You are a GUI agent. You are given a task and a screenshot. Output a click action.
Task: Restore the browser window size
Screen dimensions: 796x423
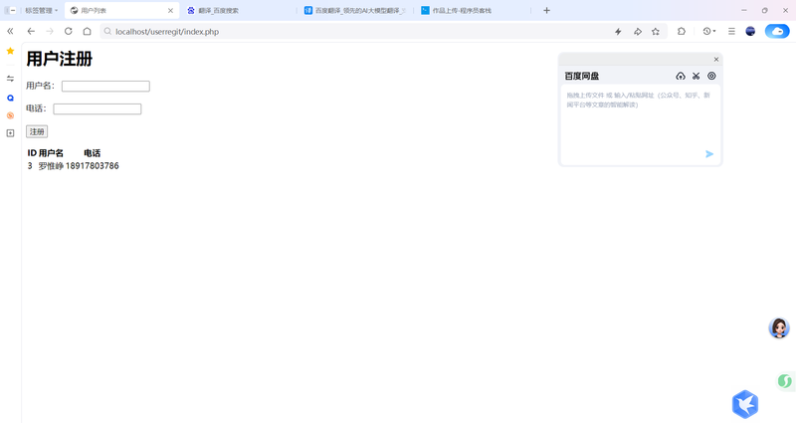[x=764, y=10]
